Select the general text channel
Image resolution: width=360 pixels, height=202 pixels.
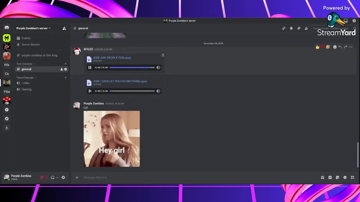point(42,69)
